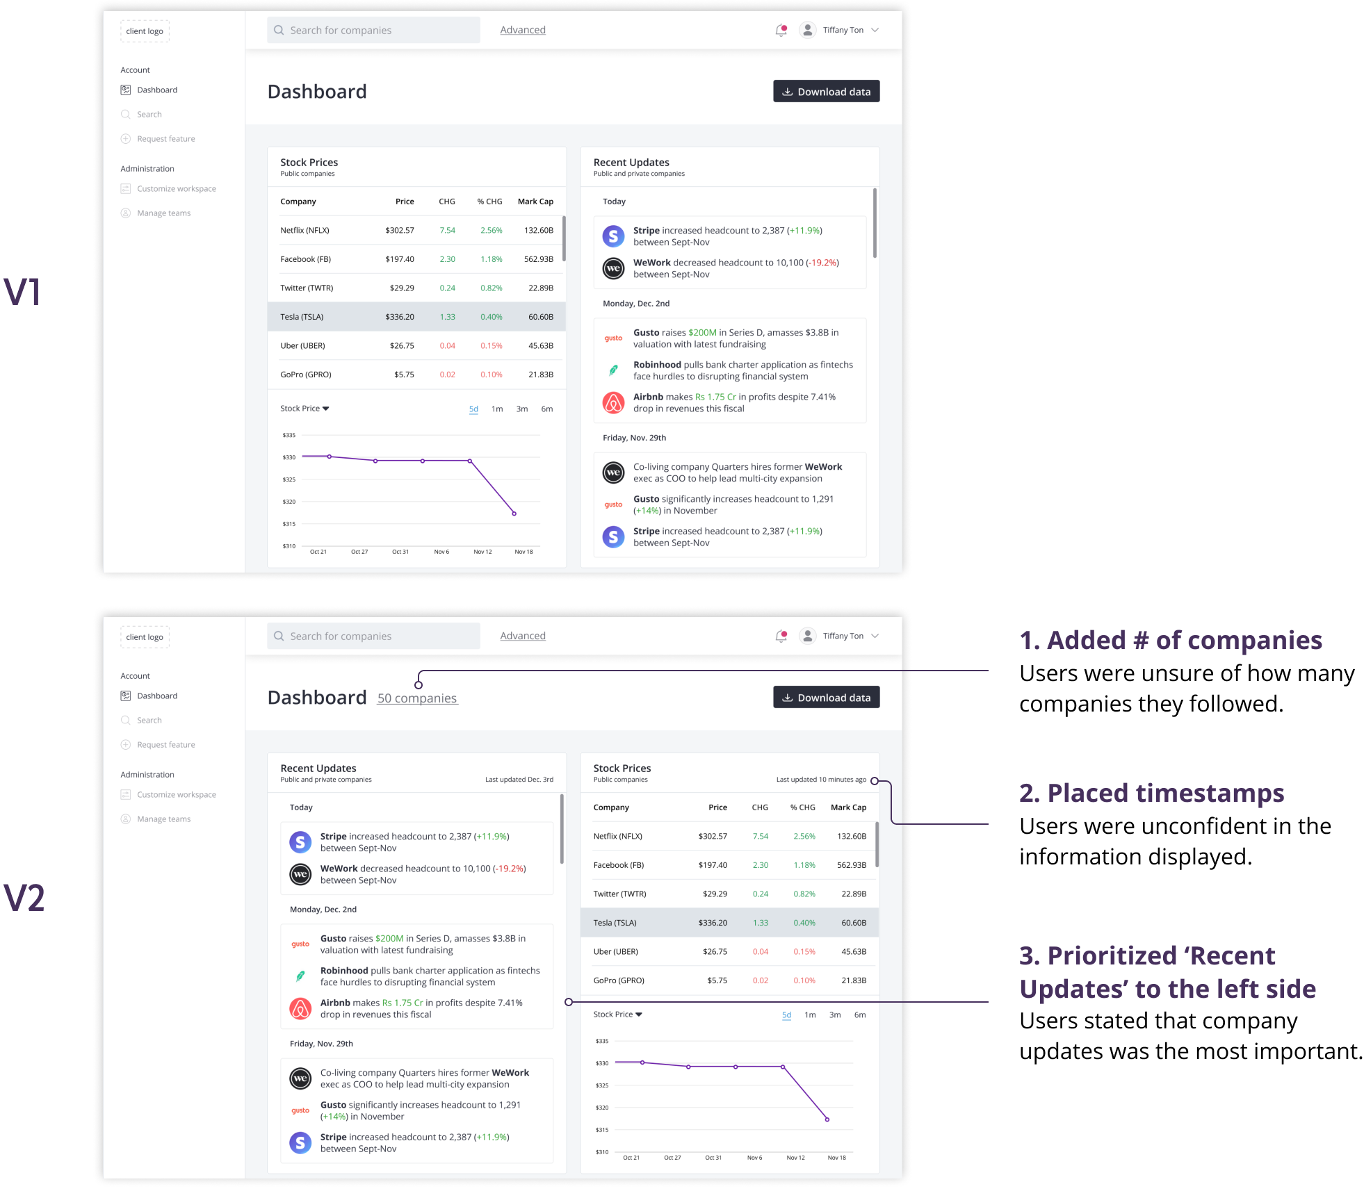
Task: Select Twitter (TWTR) row in V1 table
Action: [416, 288]
